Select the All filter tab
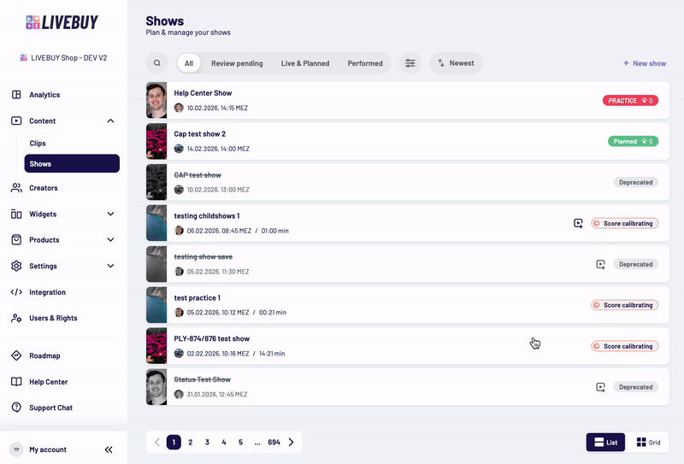This screenshot has width=684, height=464. [188, 63]
